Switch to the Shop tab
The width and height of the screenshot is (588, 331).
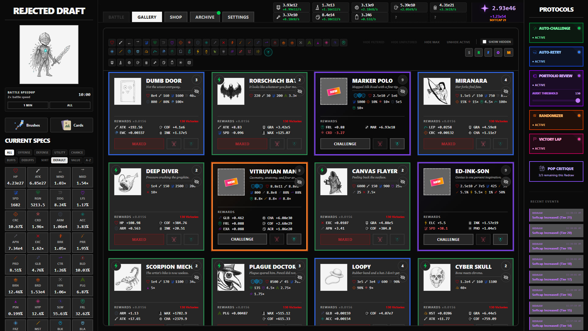[x=176, y=17]
